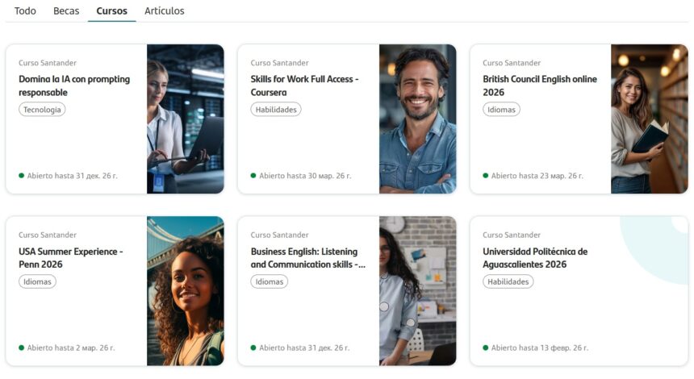Click 'Curso Santander' label on Domina la IA card
The width and height of the screenshot is (694, 379).
[x=48, y=63]
